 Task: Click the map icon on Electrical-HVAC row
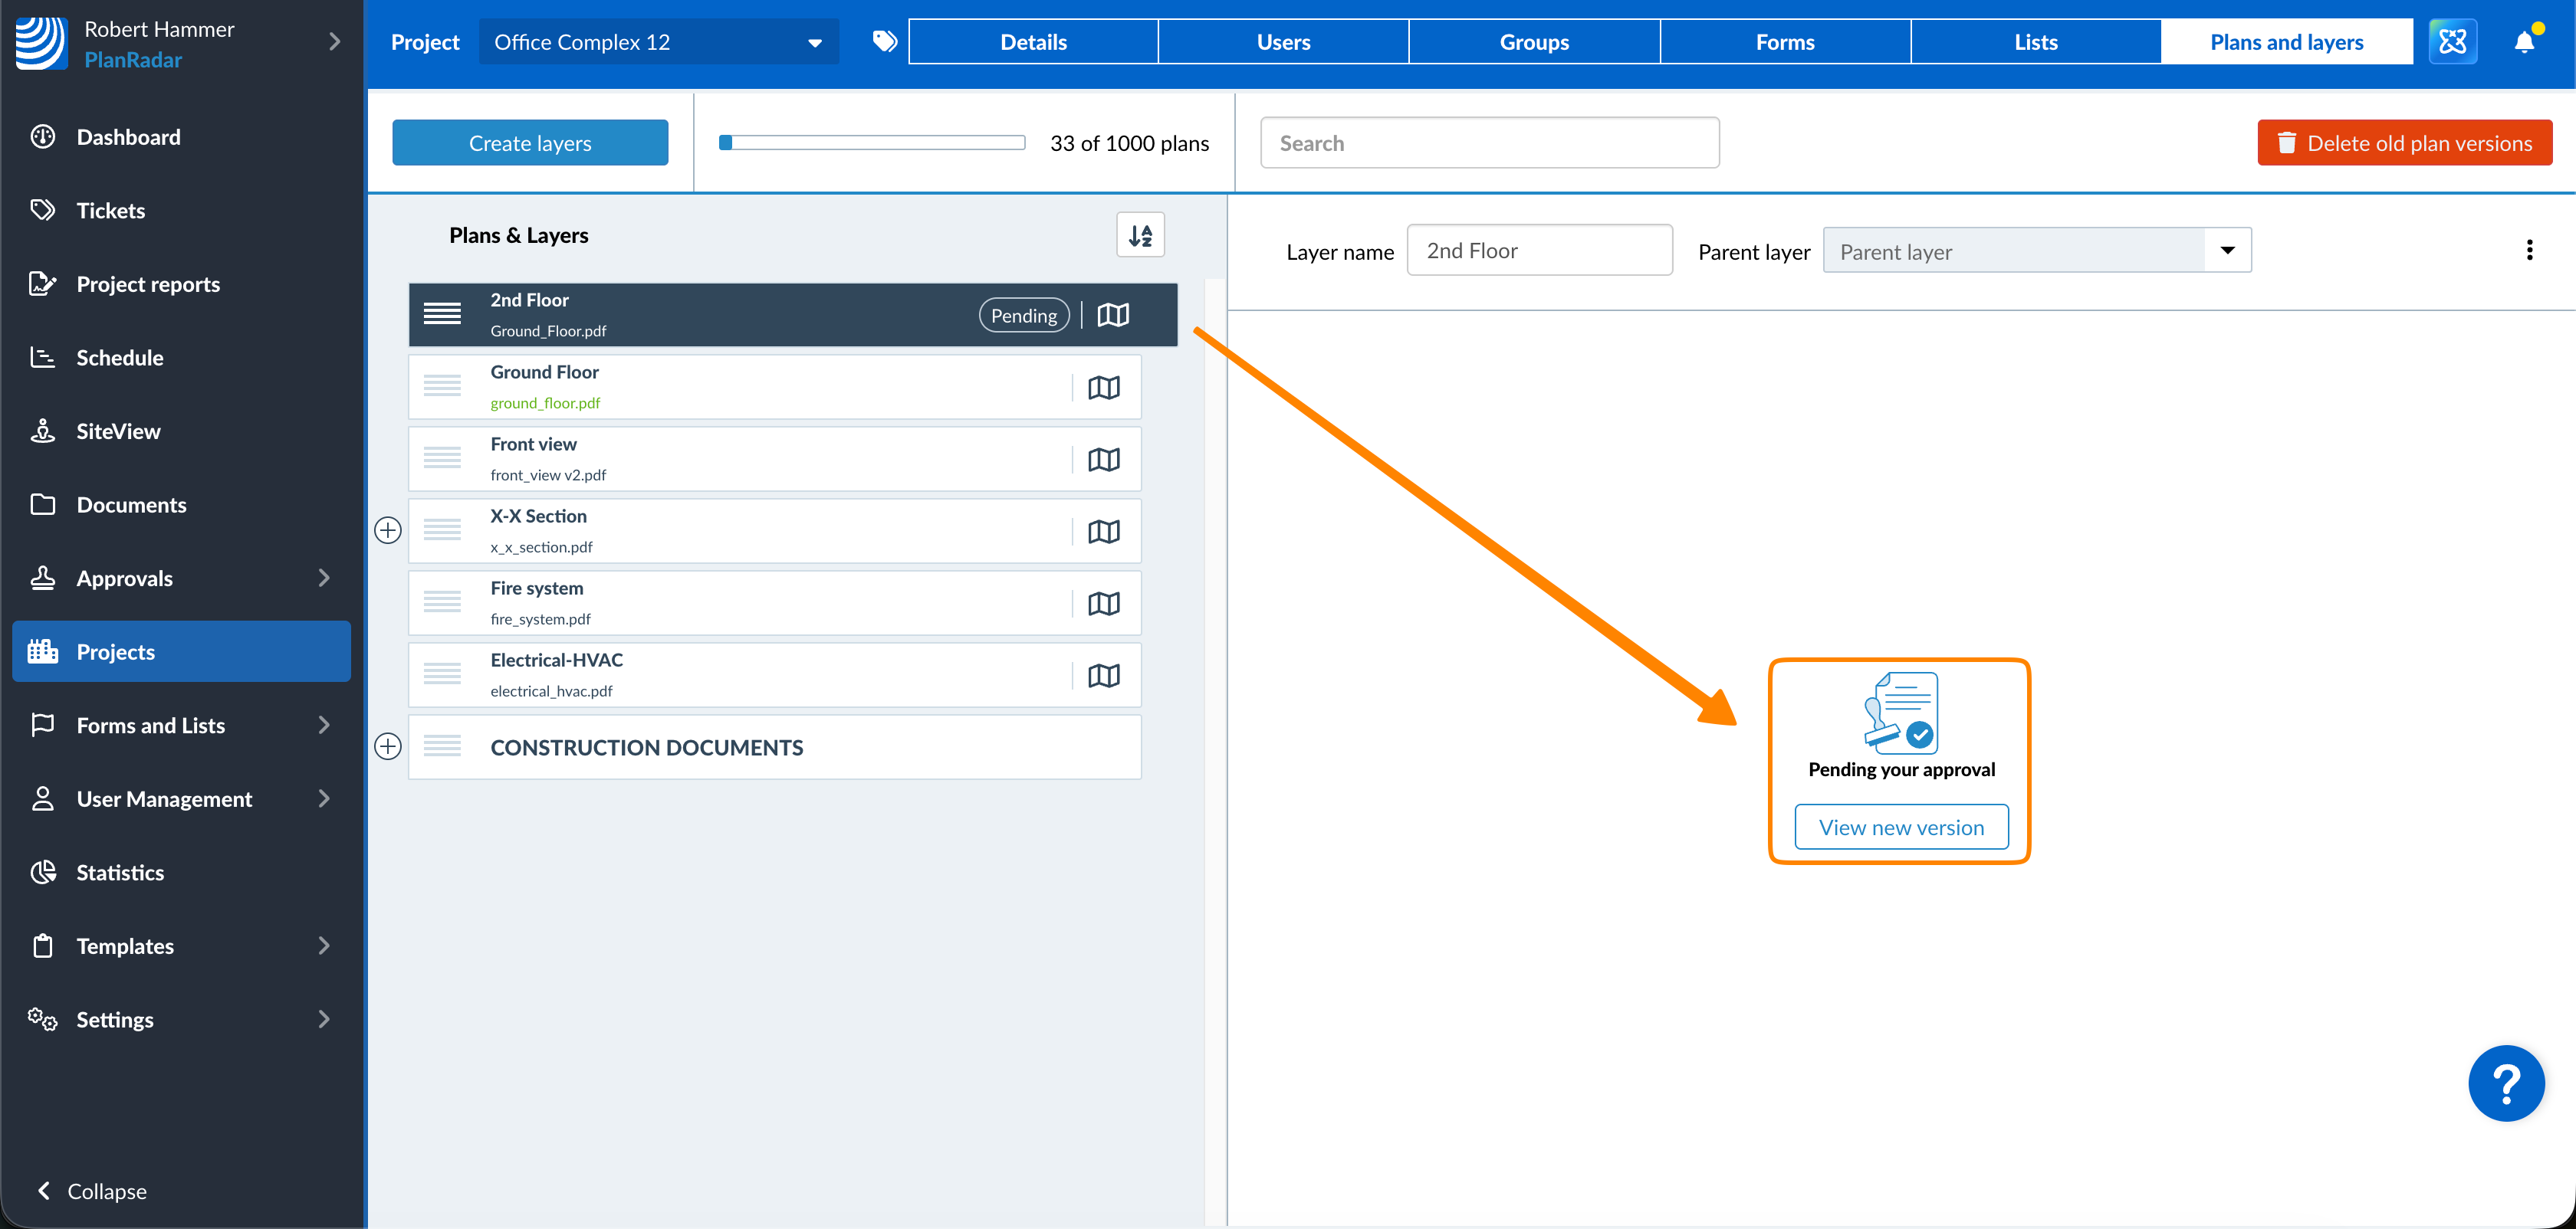(x=1103, y=677)
